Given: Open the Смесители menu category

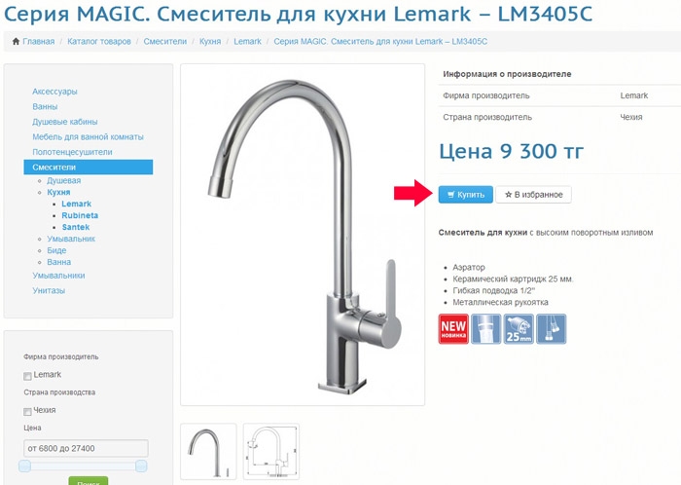Looking at the screenshot, I should click(x=89, y=168).
